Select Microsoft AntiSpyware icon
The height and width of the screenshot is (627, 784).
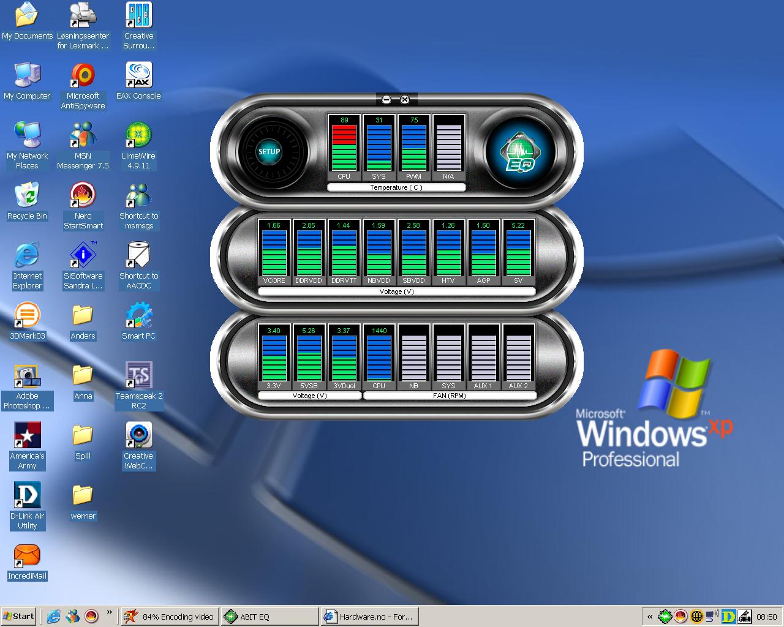[x=83, y=86]
